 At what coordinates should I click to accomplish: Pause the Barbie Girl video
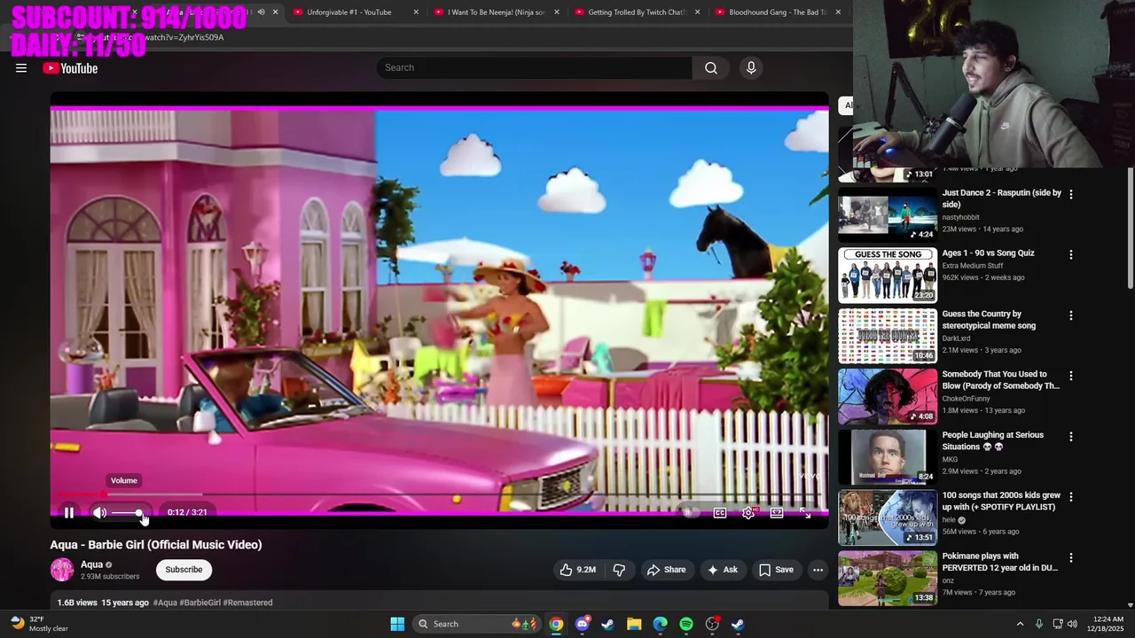(69, 512)
